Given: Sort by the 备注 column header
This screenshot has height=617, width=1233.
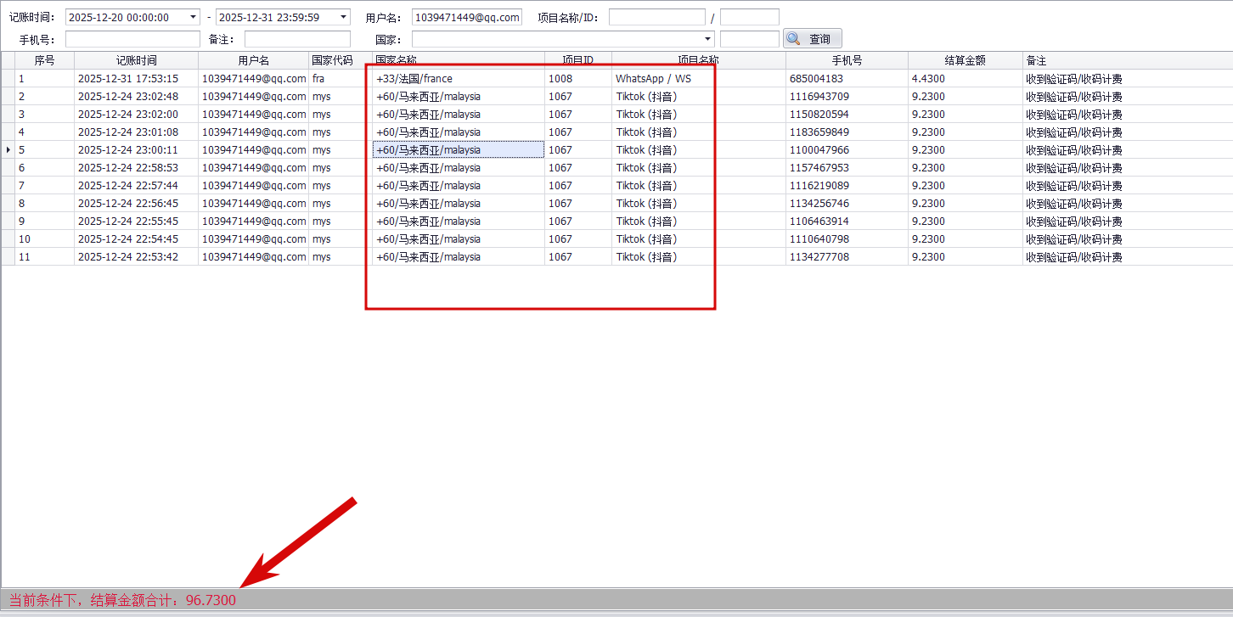Looking at the screenshot, I should (1128, 60).
